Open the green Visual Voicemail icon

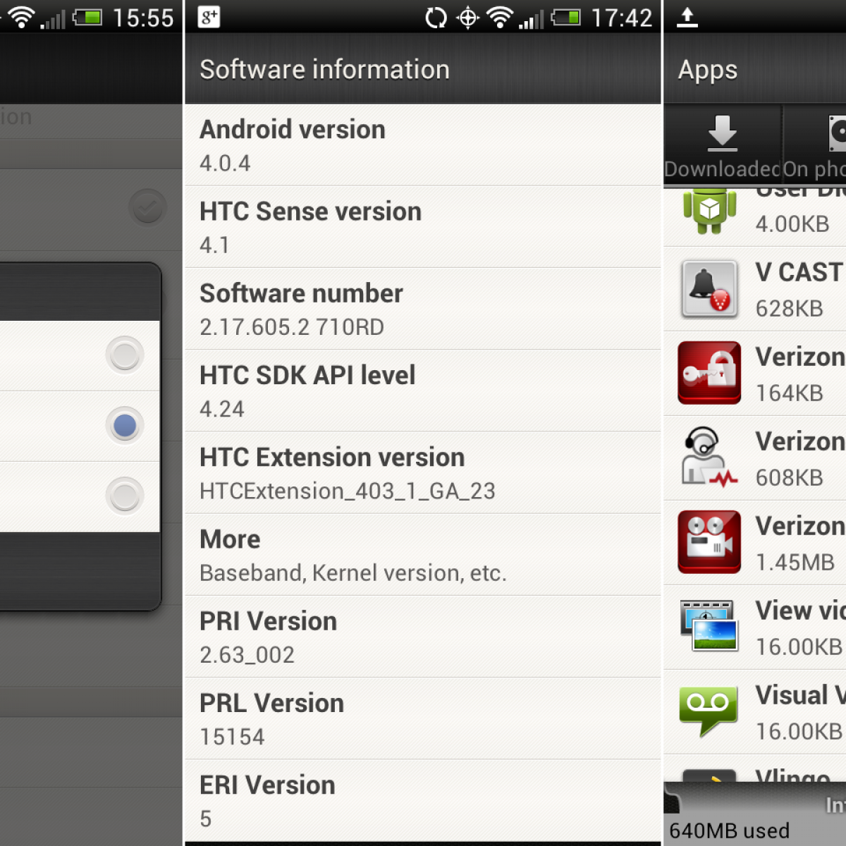[x=709, y=710]
